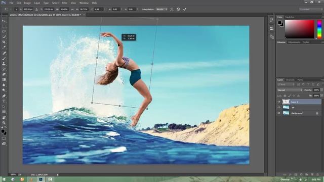Pick a color in the red color field
The height and width of the screenshot is (182, 324).
click(299, 29)
